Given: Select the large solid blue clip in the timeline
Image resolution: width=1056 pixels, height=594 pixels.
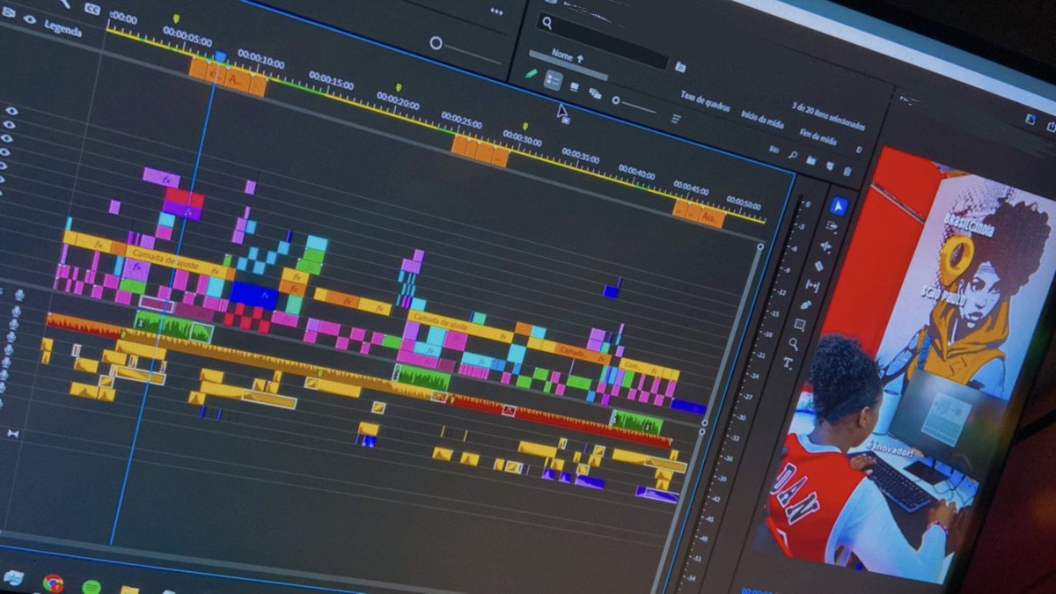Looking at the screenshot, I should coord(253,295).
